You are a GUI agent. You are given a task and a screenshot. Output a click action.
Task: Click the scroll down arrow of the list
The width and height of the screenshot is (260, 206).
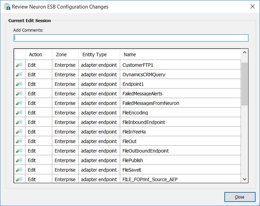pyautogui.click(x=244, y=179)
